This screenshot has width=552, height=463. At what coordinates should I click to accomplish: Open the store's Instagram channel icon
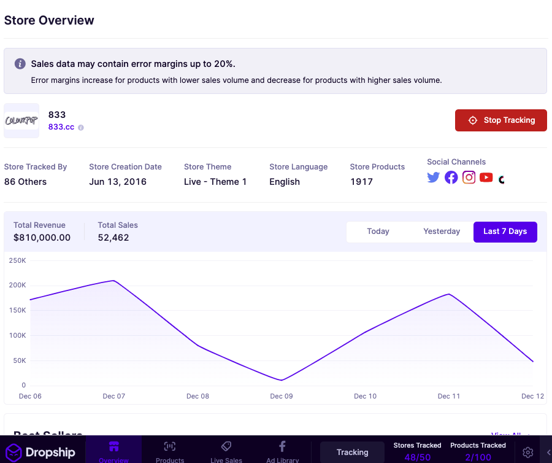pos(469,177)
